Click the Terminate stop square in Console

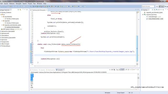[110, 70]
